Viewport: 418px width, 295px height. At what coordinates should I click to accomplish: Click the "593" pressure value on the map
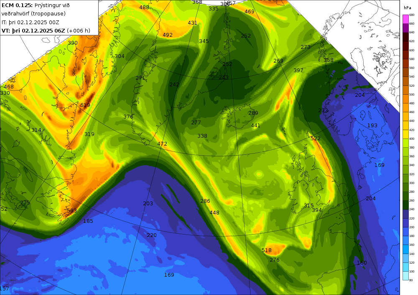pos(72,211)
